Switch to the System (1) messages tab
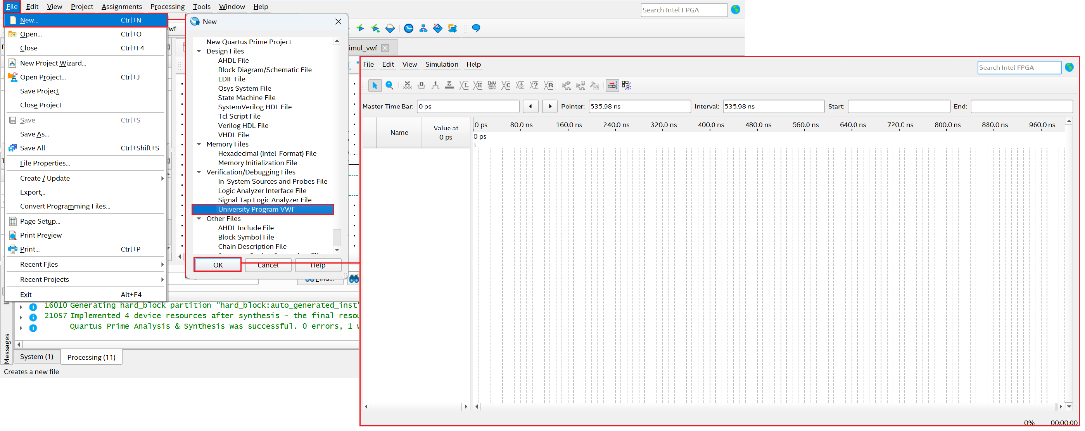1085x431 pixels. [x=36, y=357]
